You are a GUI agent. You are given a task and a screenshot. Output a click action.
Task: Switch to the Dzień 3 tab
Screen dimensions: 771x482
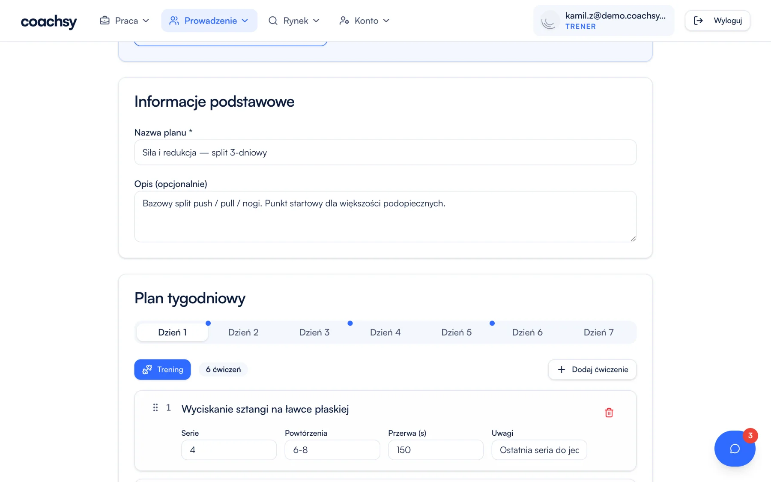coord(314,332)
